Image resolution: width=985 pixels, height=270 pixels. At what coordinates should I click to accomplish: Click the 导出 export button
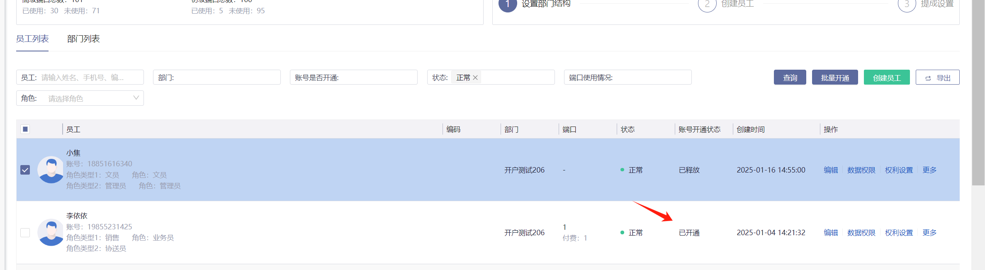937,78
